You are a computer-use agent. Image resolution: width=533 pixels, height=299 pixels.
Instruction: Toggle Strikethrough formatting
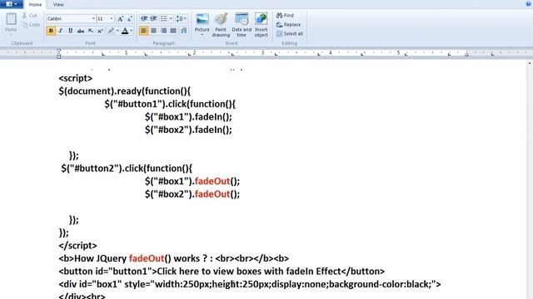tap(81, 31)
